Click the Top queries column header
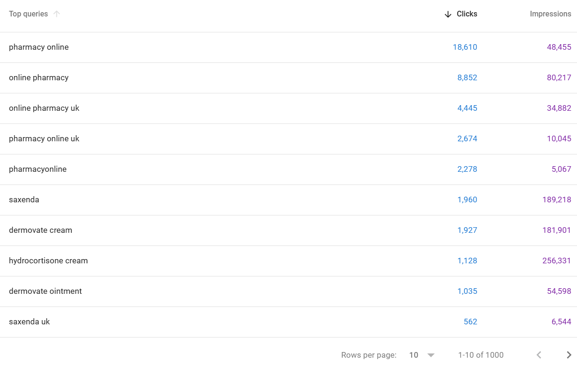 coord(28,14)
